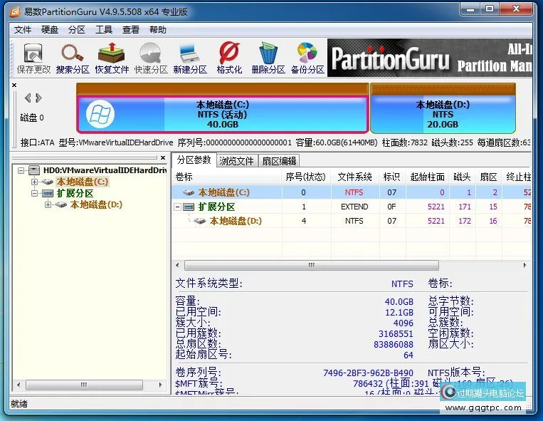Select 扩展分区 row label in table

point(217,207)
